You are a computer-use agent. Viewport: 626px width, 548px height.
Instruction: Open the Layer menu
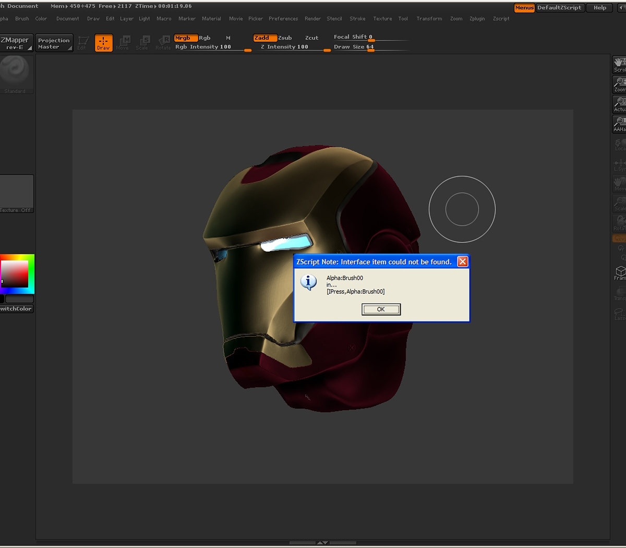pyautogui.click(x=127, y=18)
